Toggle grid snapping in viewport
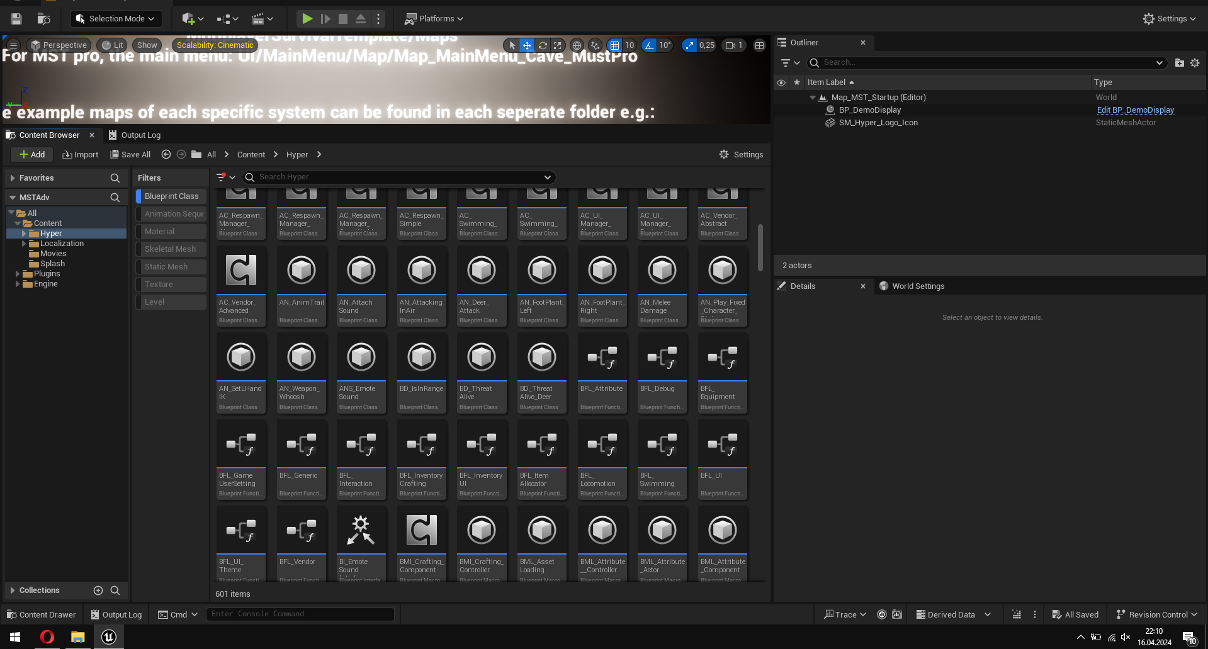The width and height of the screenshot is (1208, 649). 614,45
